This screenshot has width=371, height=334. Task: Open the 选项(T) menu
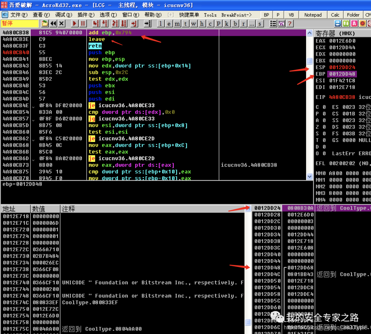108,15
